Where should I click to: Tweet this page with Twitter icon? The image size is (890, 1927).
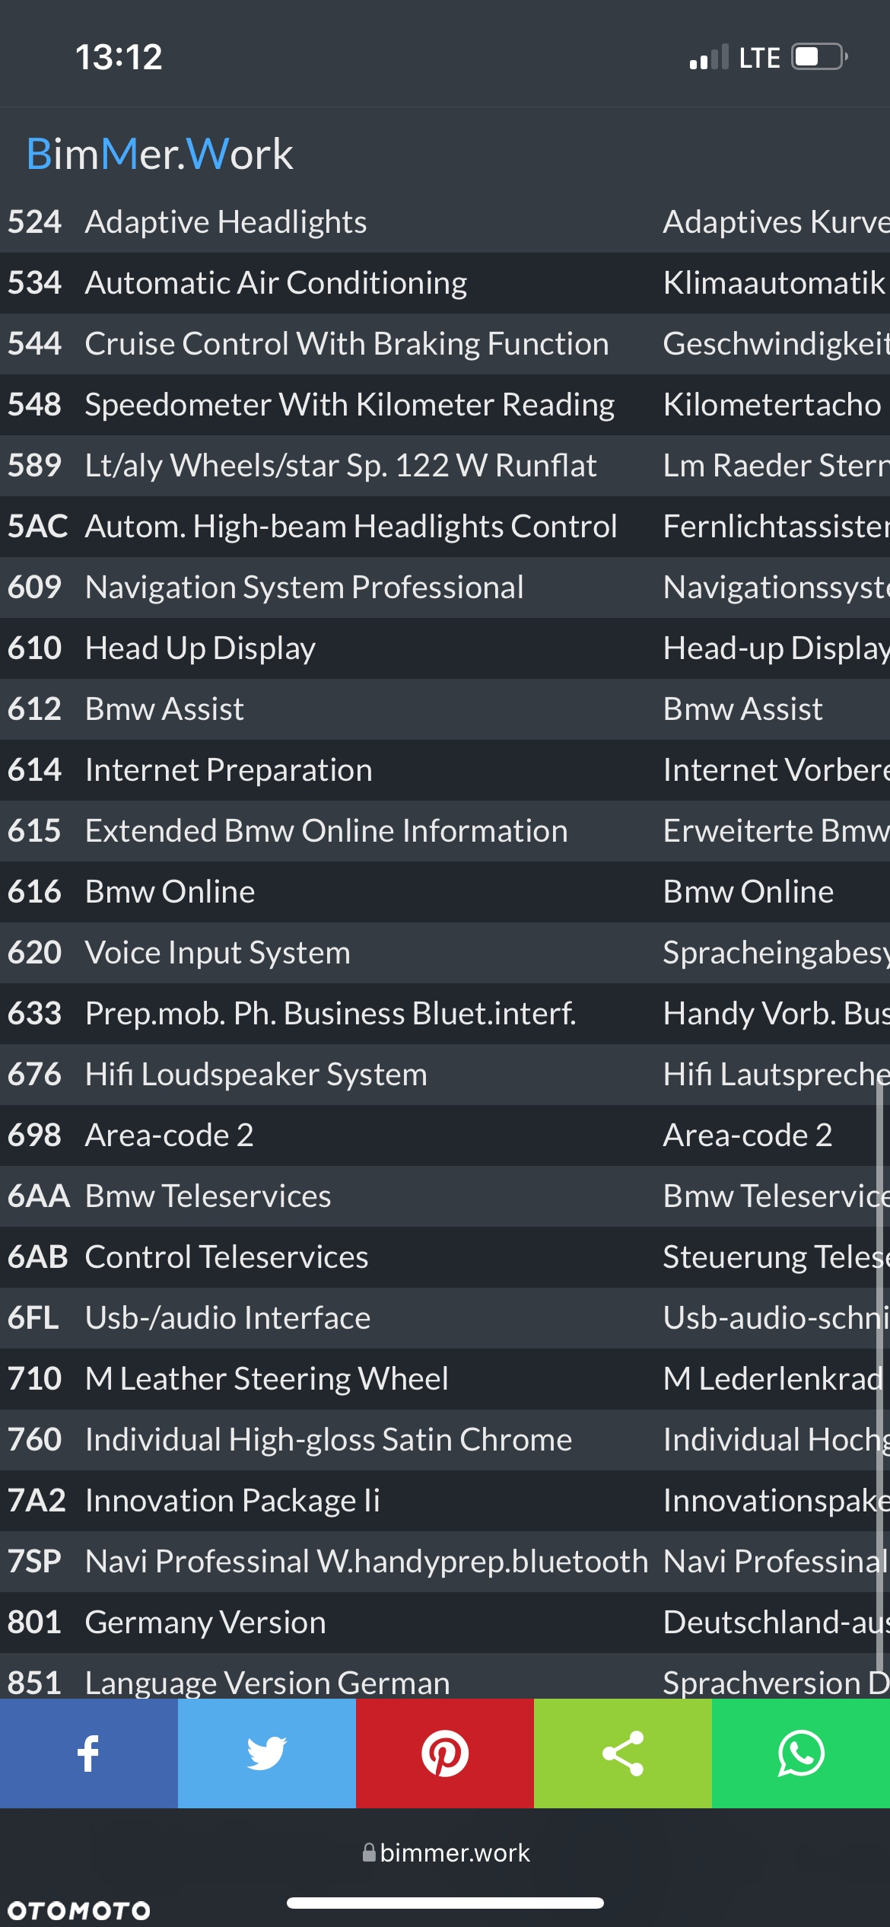pyautogui.click(x=267, y=1753)
